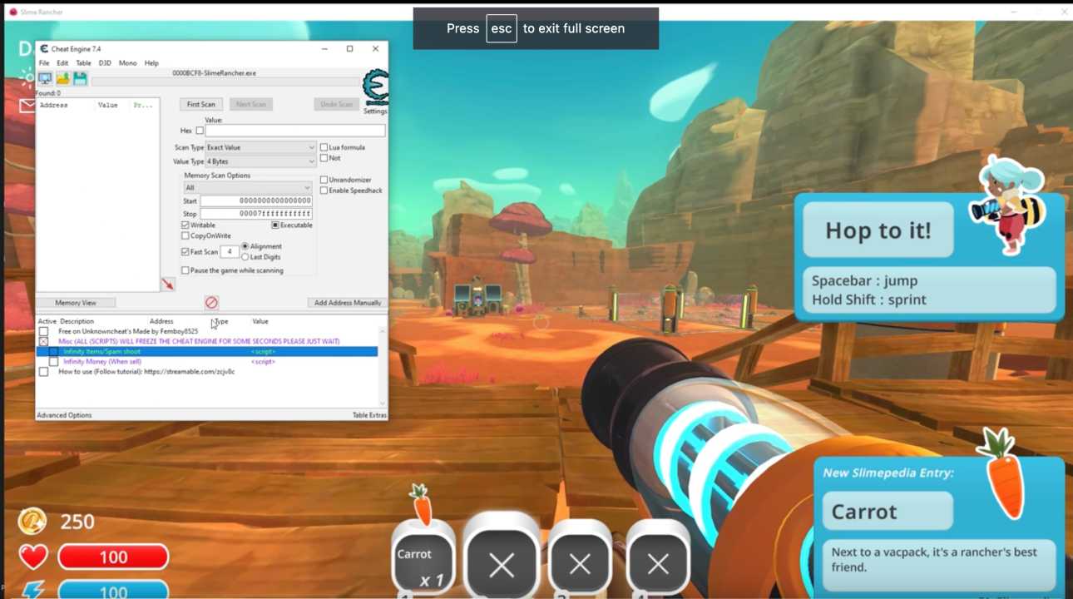Focus the Fast Scan alignment number field

click(230, 252)
